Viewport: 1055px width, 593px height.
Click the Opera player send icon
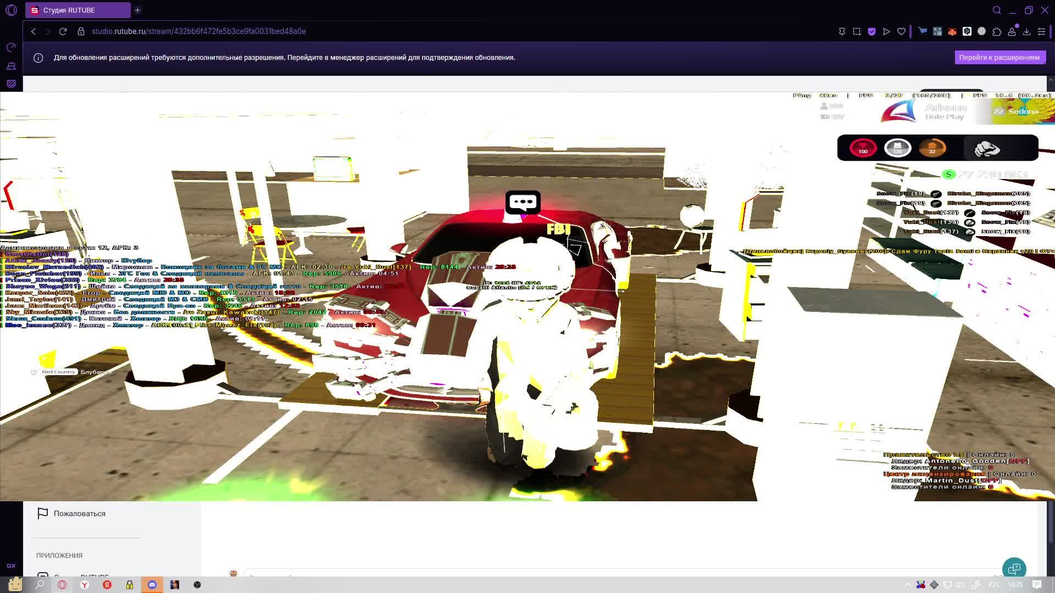tap(886, 32)
